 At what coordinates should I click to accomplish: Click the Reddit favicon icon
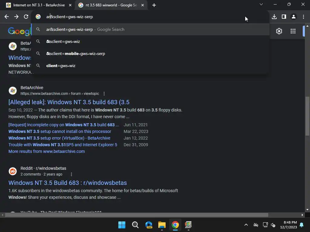pyautogui.click(x=13, y=171)
